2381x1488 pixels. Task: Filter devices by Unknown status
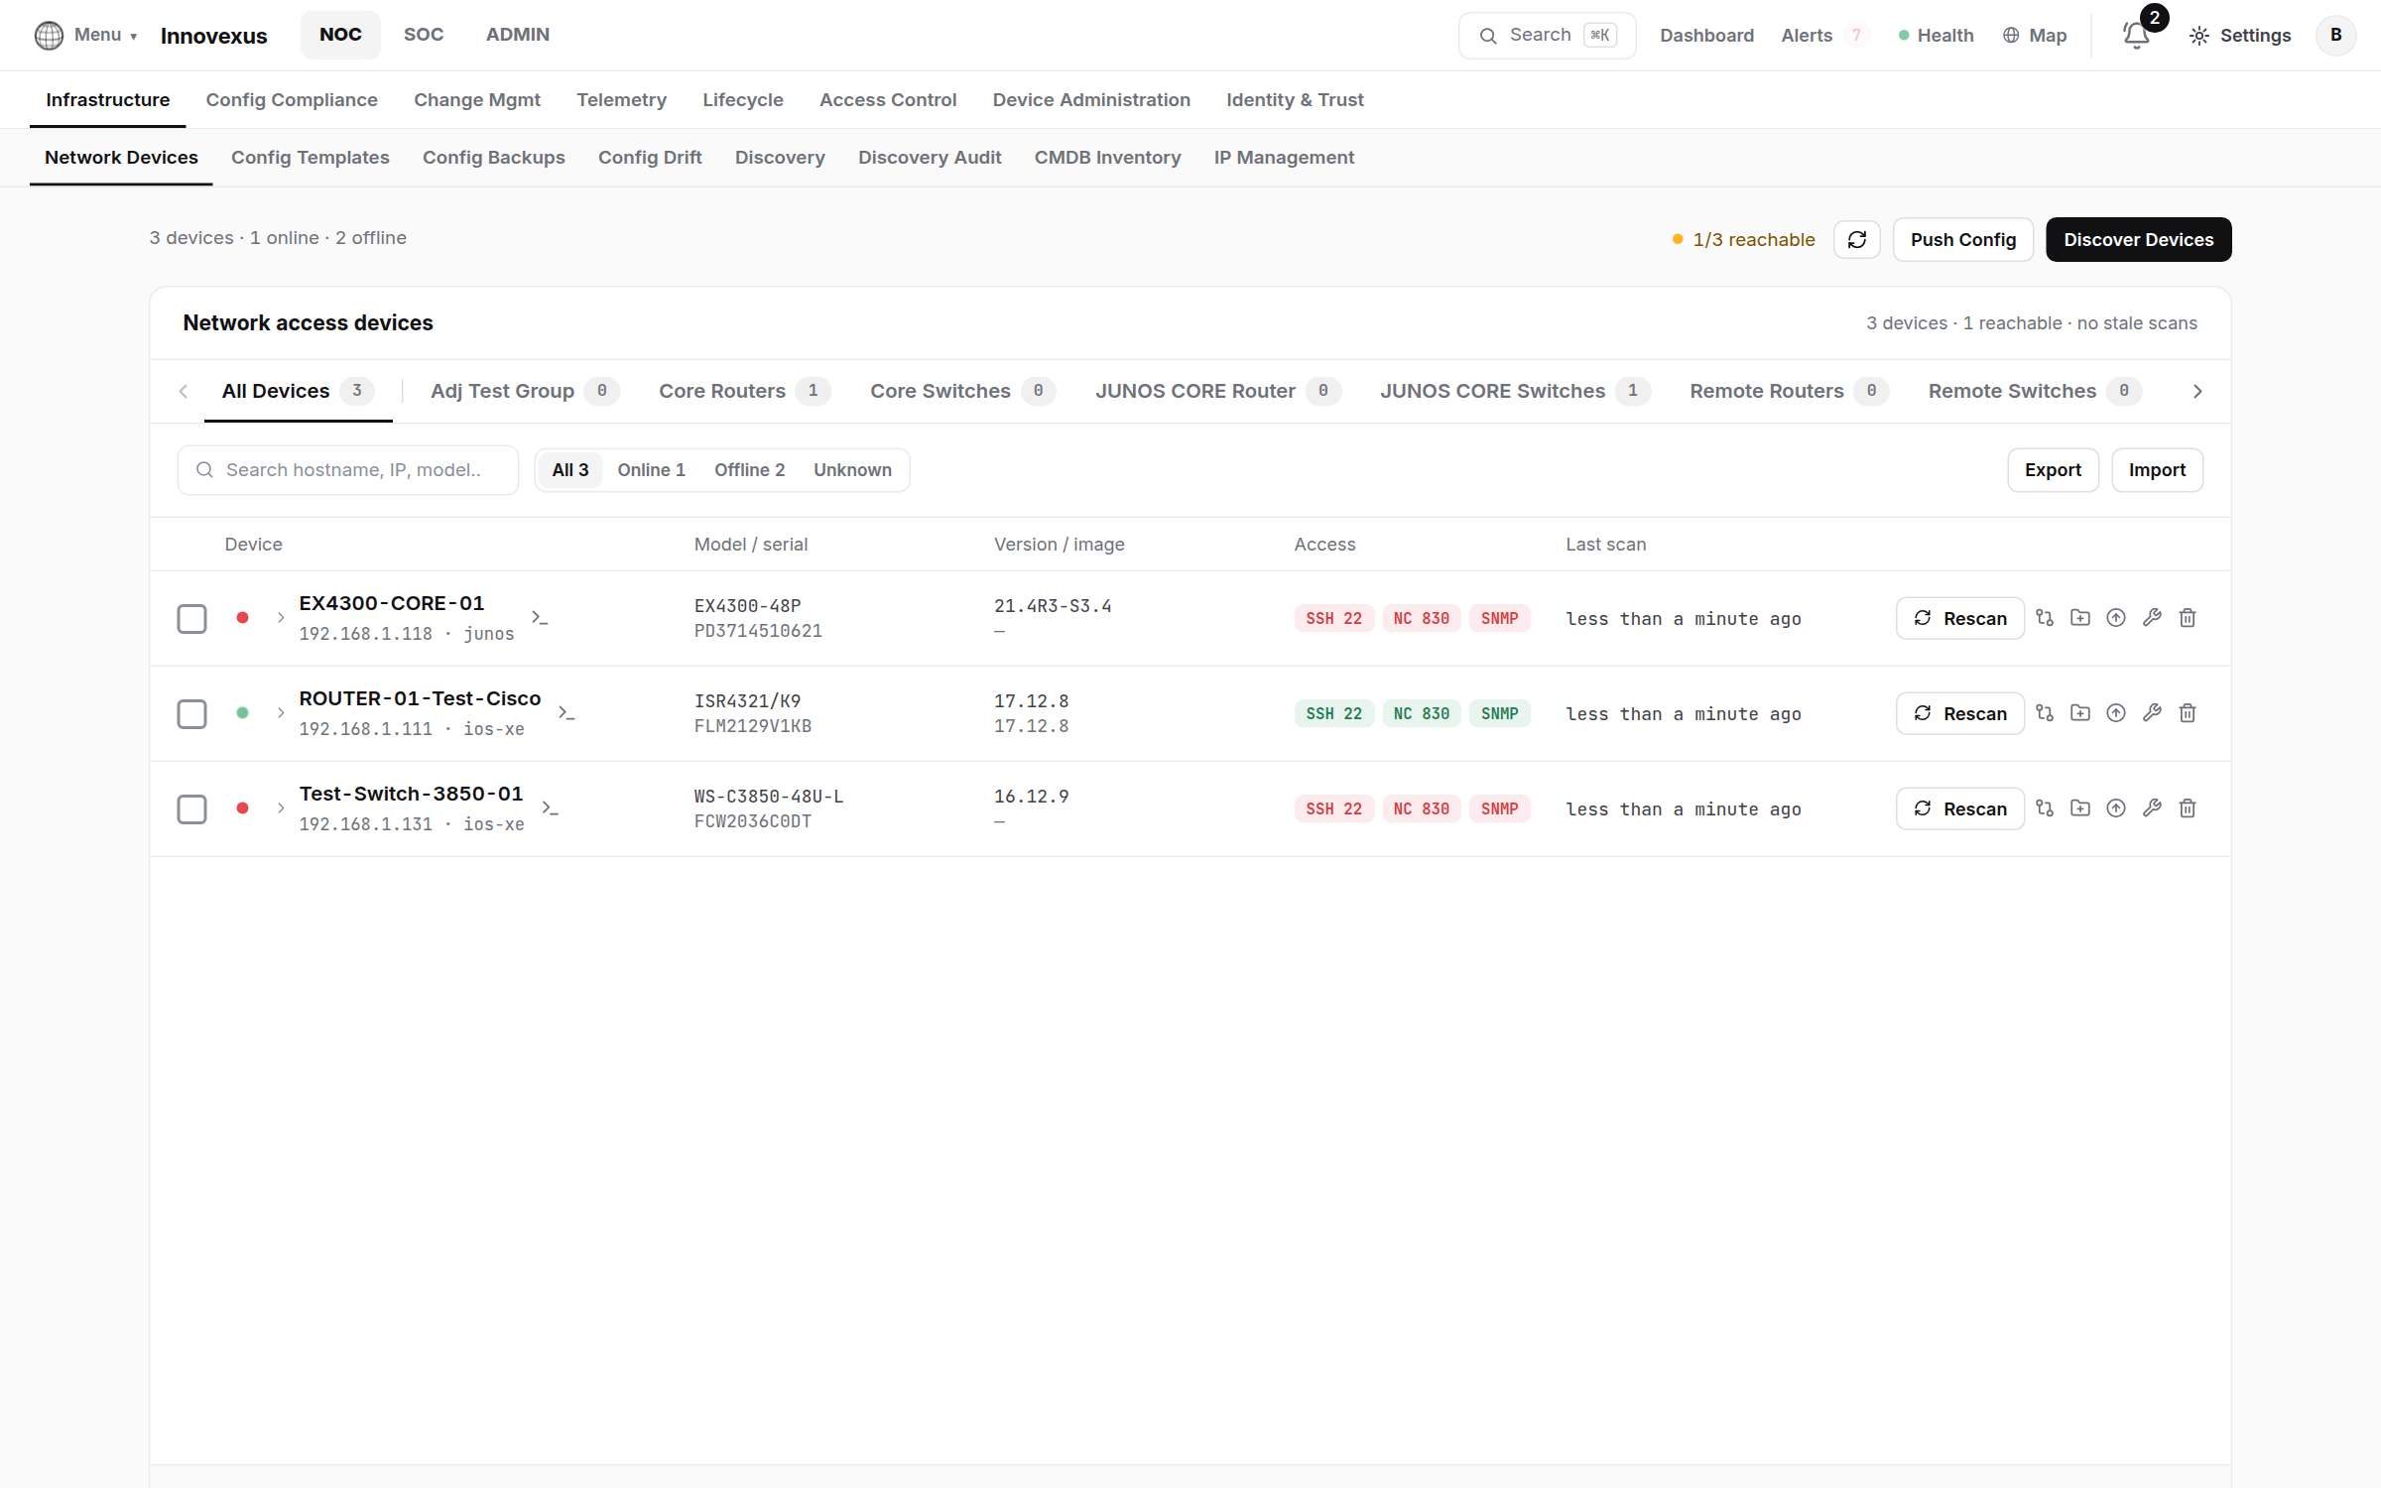pyautogui.click(x=852, y=469)
